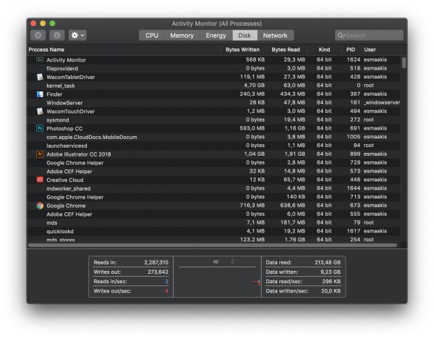Image resolution: width=434 pixels, height=339 pixels.
Task: Click the Photoshop CC icon
Action: point(40,128)
